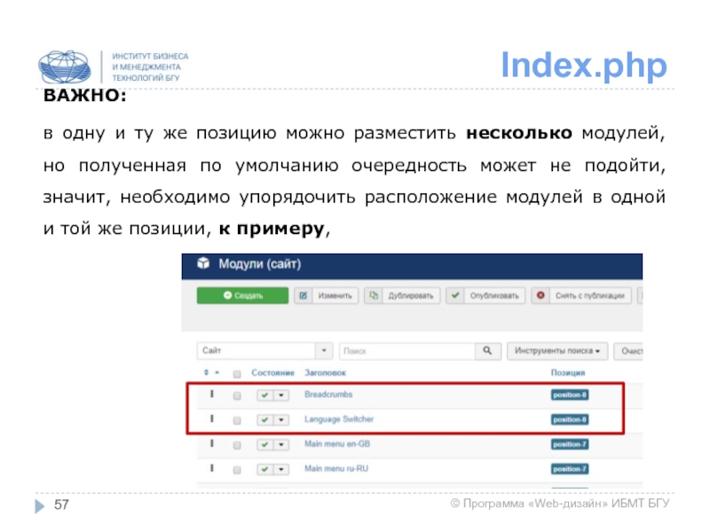Open the Main menu ru-RU module link
Viewport: 710px width, 532px height.
click(336, 469)
